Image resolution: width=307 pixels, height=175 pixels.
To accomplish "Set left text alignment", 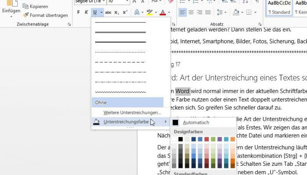I will tap(182, 12).
